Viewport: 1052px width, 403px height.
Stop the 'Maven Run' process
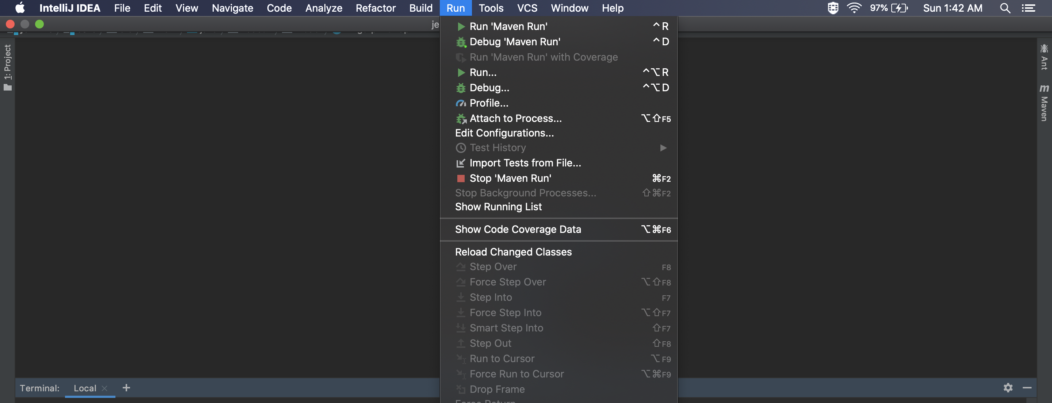tap(510, 178)
